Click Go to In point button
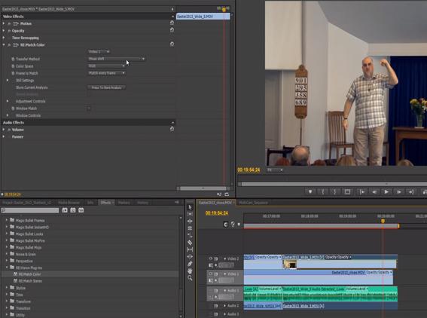The width and height of the screenshot is (427, 318). click(362, 192)
